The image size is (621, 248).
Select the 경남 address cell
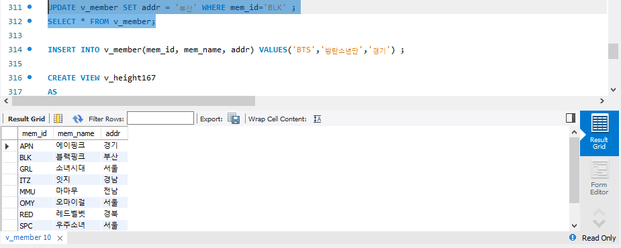pyautogui.click(x=114, y=180)
